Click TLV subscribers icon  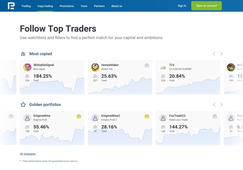tap(163, 76)
